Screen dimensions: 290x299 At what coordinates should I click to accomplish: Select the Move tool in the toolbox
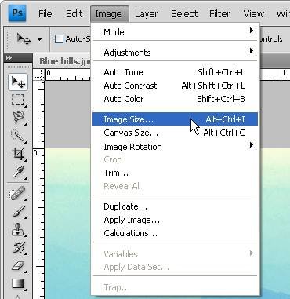click(x=18, y=82)
